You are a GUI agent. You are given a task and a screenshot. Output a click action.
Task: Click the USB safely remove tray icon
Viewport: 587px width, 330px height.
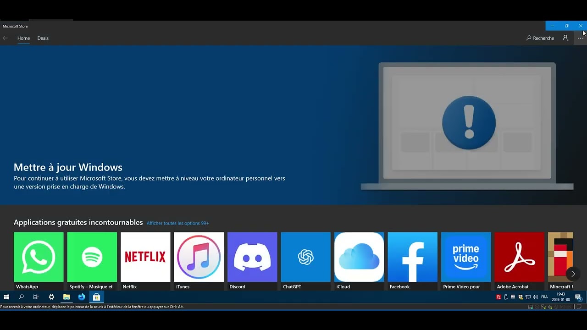click(x=506, y=297)
